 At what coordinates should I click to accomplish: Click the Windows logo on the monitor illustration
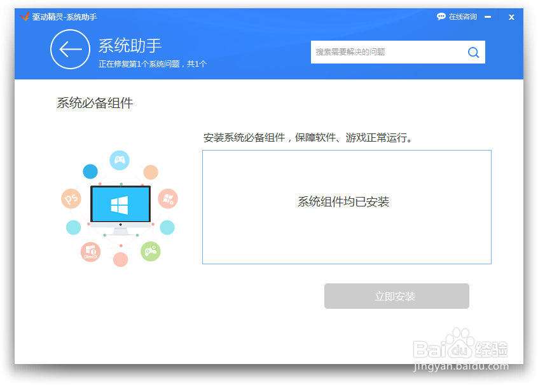point(120,205)
